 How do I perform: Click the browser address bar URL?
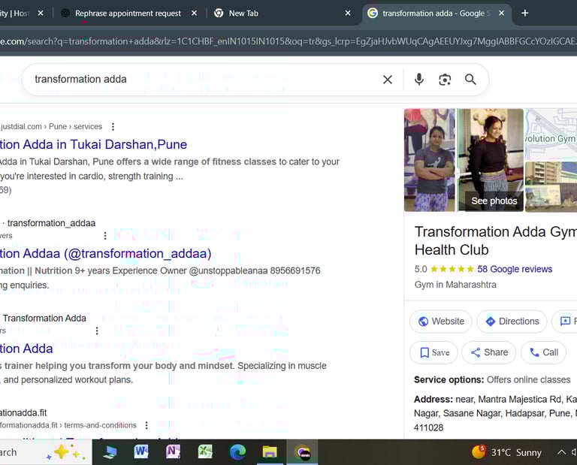pyautogui.click(x=288, y=41)
